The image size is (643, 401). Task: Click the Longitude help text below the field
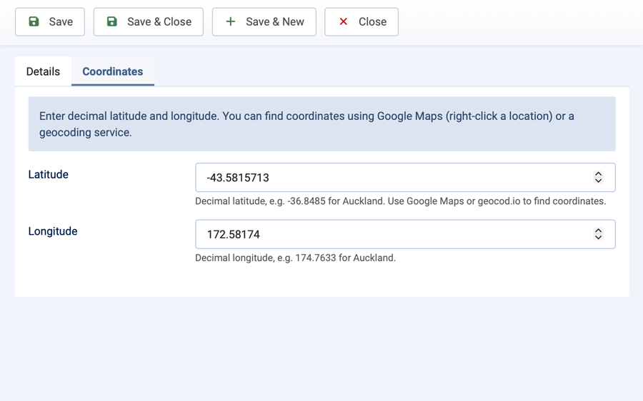(x=295, y=258)
